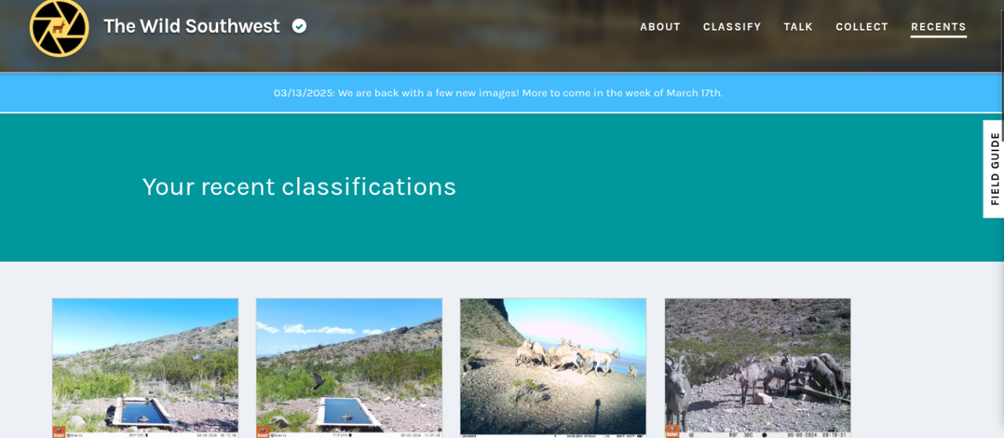
Task: Click the flying bird in second photo
Action: (318, 382)
